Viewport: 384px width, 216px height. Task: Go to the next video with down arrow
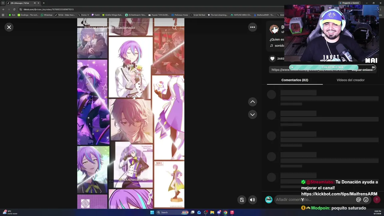point(253,115)
